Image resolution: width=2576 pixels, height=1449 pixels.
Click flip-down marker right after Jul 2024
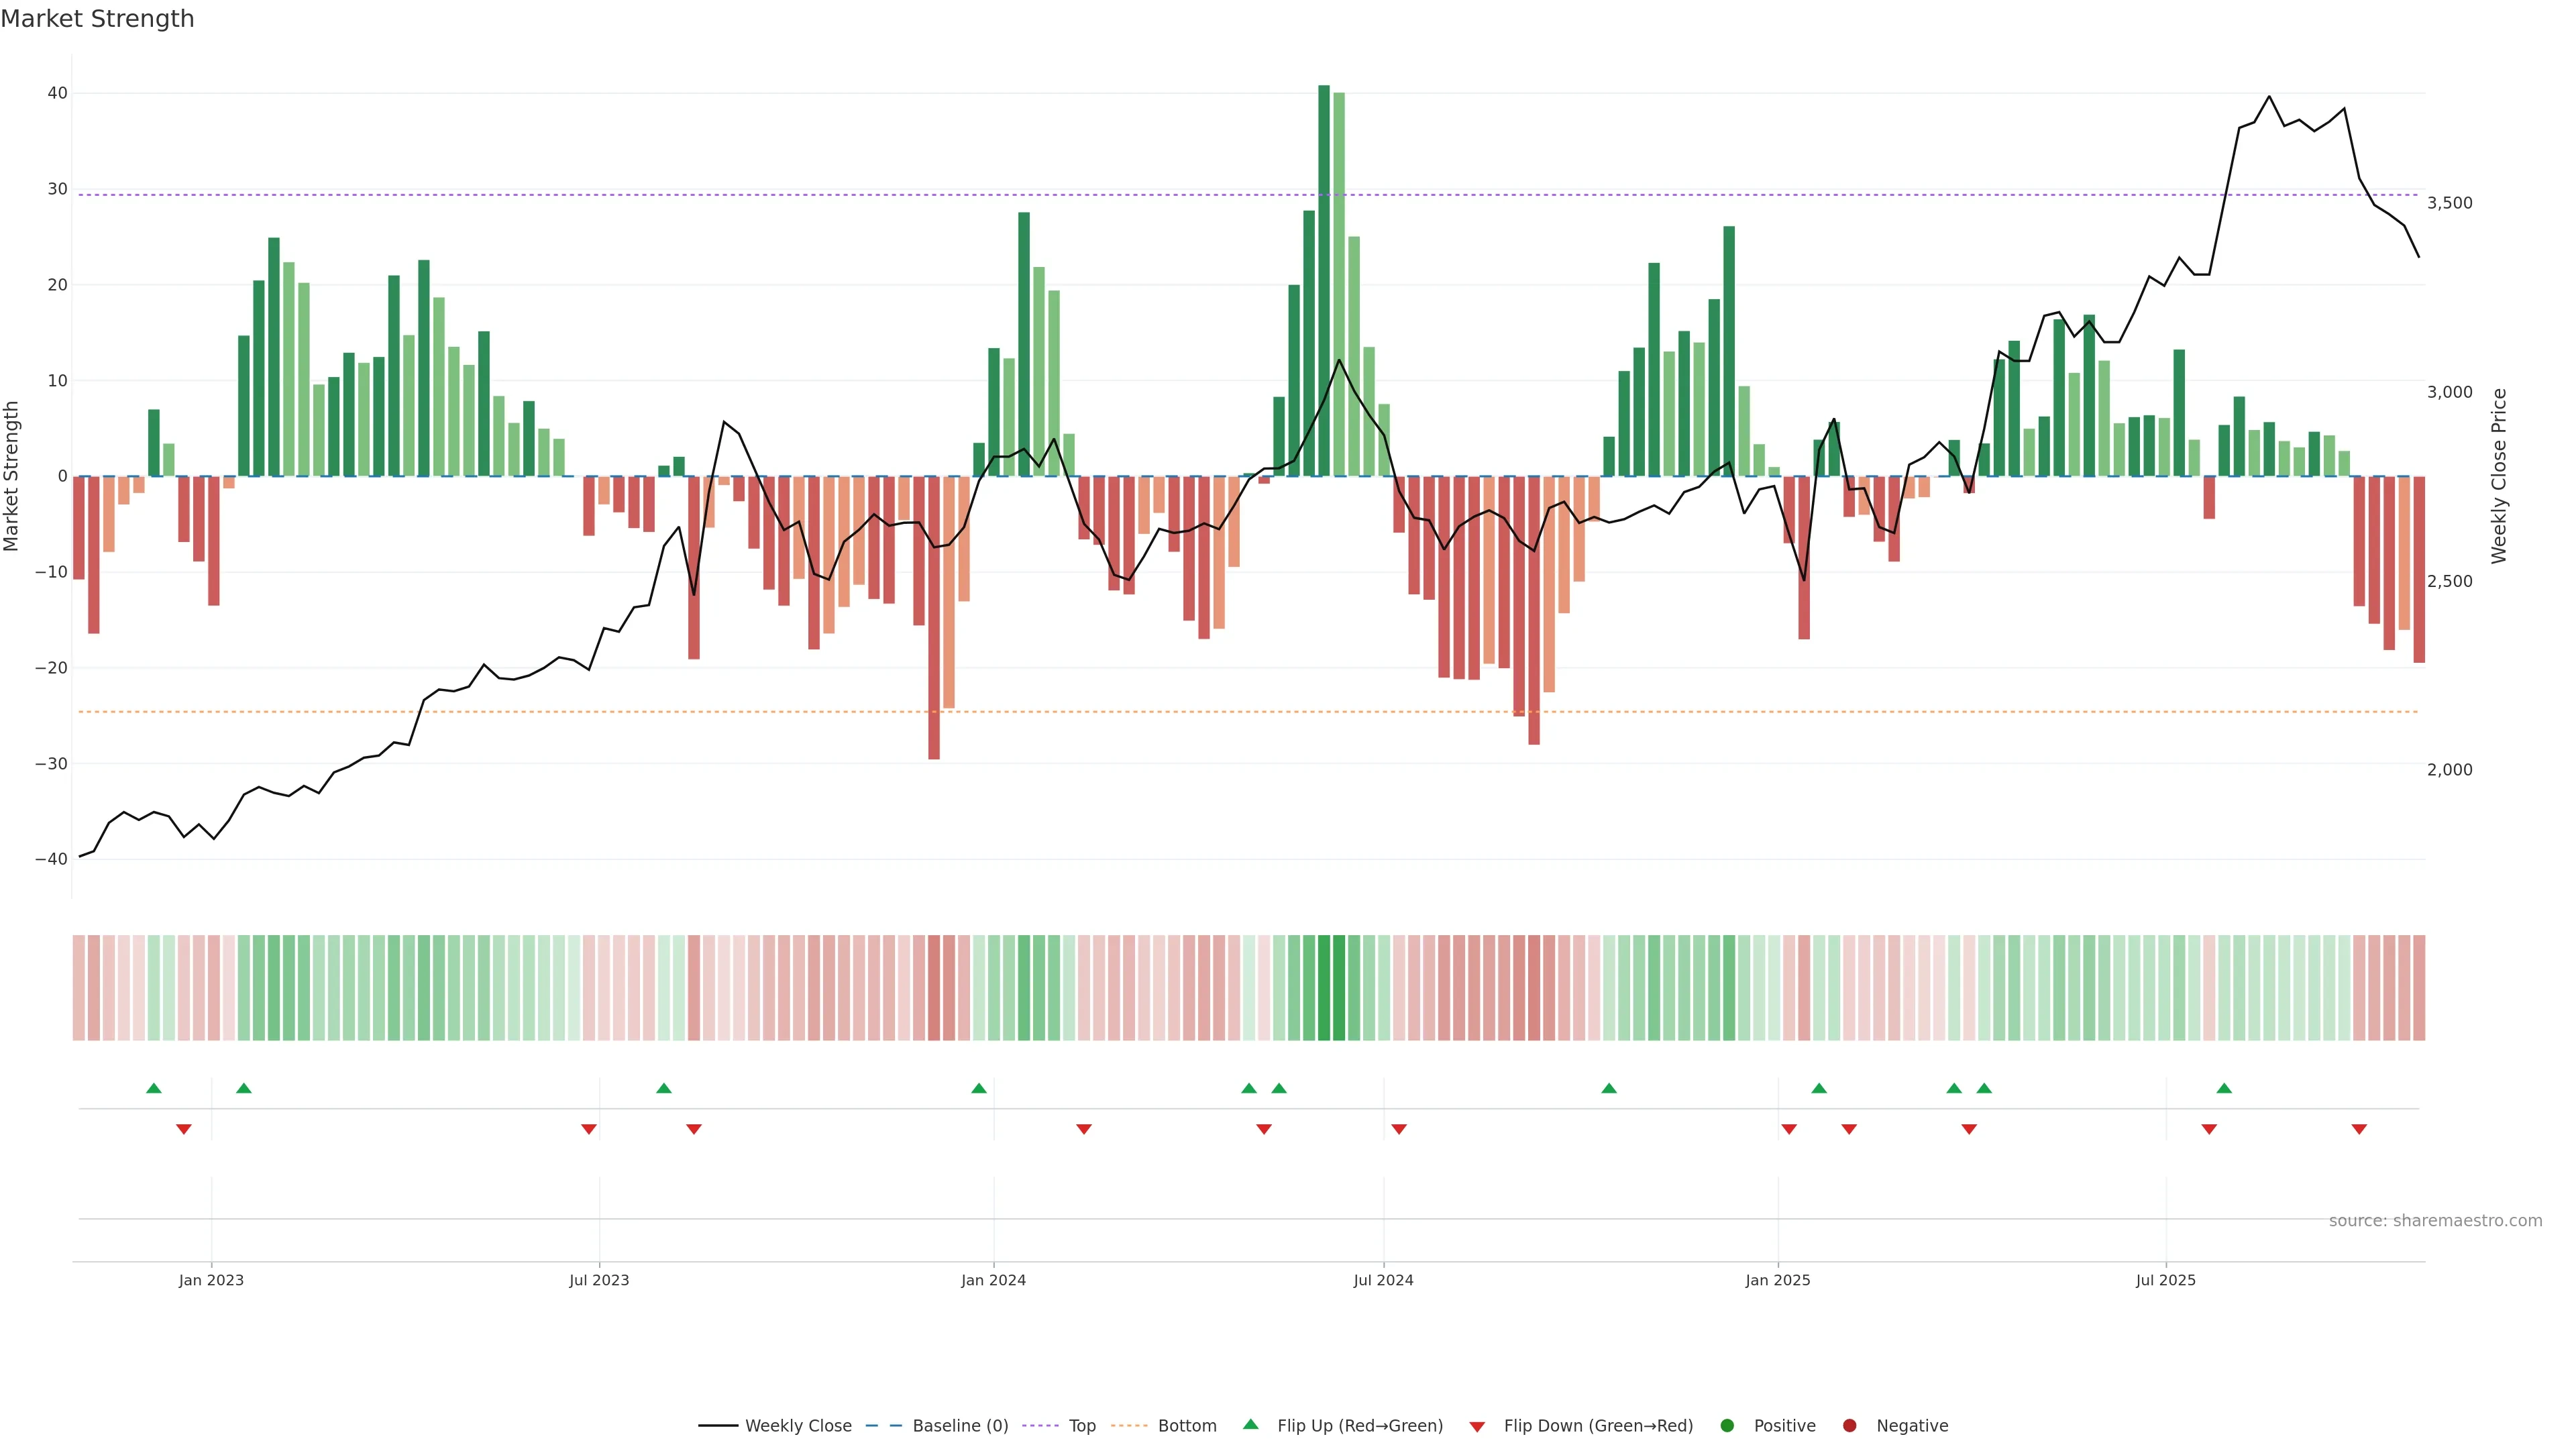(1399, 1129)
